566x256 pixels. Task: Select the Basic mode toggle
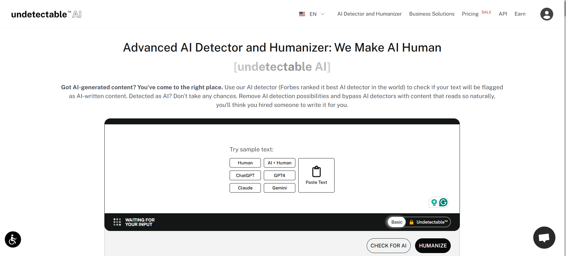point(397,222)
